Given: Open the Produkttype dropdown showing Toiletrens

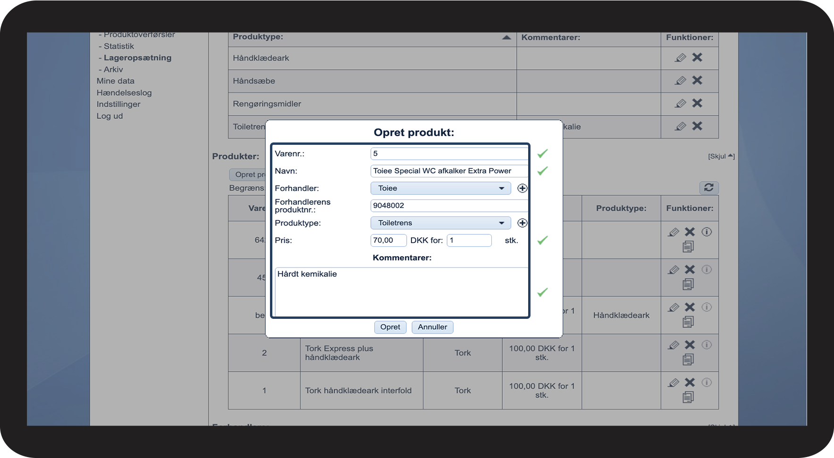Looking at the screenshot, I should coord(440,223).
